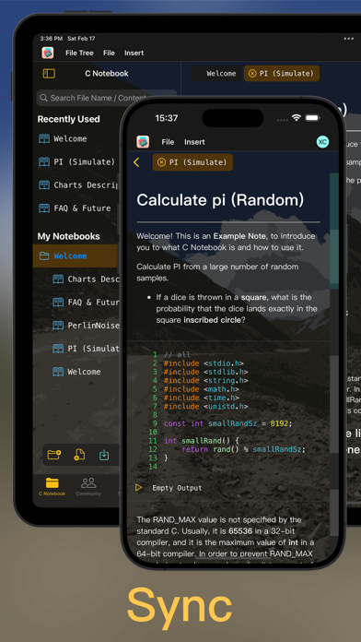
Task: Run the code cell with the play triangle
Action: coord(138,488)
